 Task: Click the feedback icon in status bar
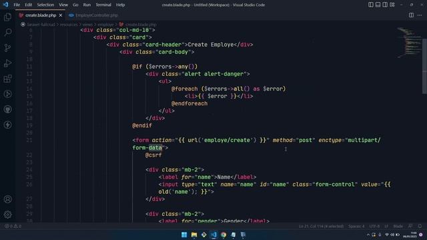coord(410,226)
